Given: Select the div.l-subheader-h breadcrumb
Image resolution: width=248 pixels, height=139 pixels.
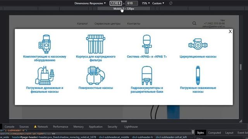Looking at the screenshot, I should click(x=143, y=137).
